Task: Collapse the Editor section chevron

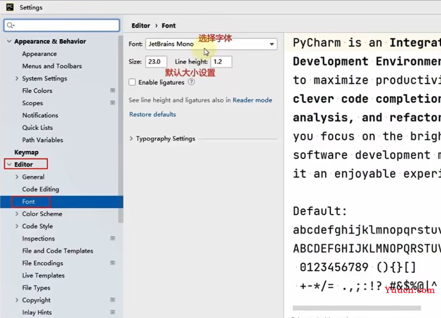Action: tap(9, 164)
